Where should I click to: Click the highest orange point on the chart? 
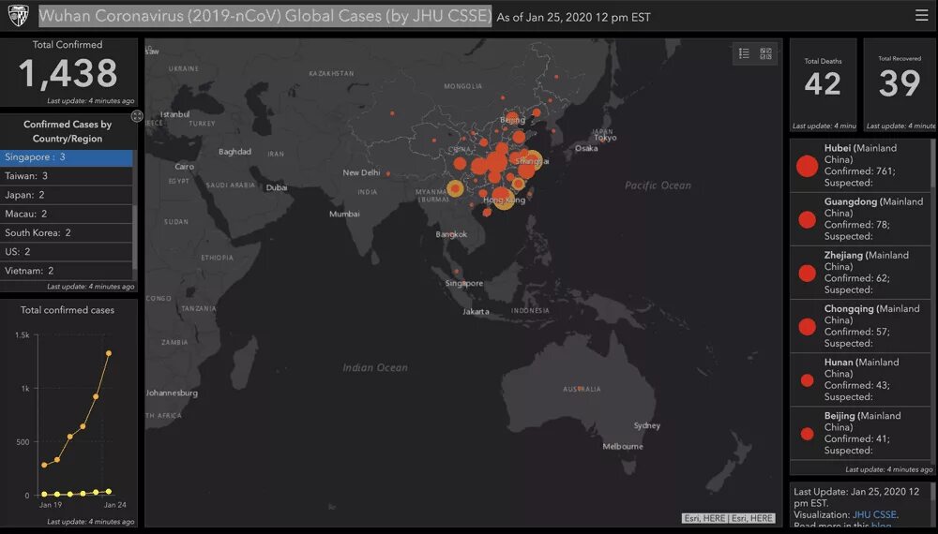(109, 353)
